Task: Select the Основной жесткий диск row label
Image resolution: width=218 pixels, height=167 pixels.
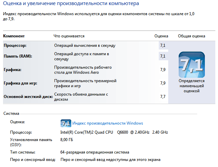Action: coord(28,97)
